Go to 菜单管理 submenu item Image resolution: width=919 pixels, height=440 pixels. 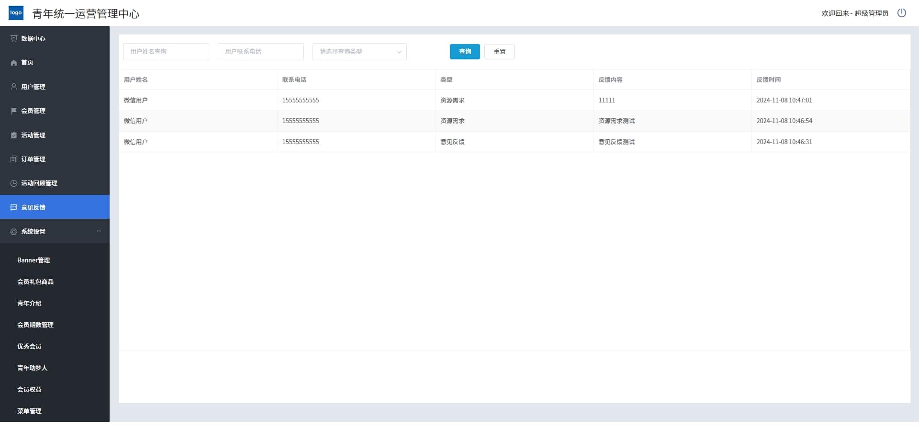click(55, 411)
